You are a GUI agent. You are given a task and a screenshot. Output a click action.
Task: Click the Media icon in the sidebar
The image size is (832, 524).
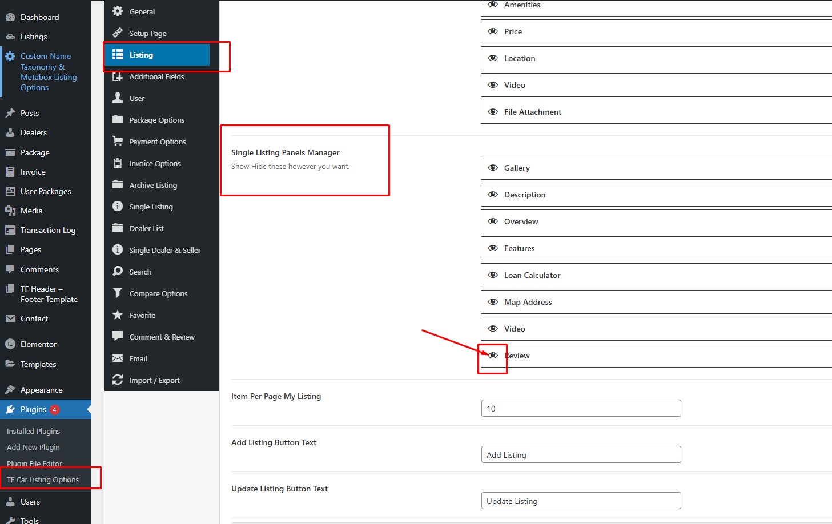point(10,211)
